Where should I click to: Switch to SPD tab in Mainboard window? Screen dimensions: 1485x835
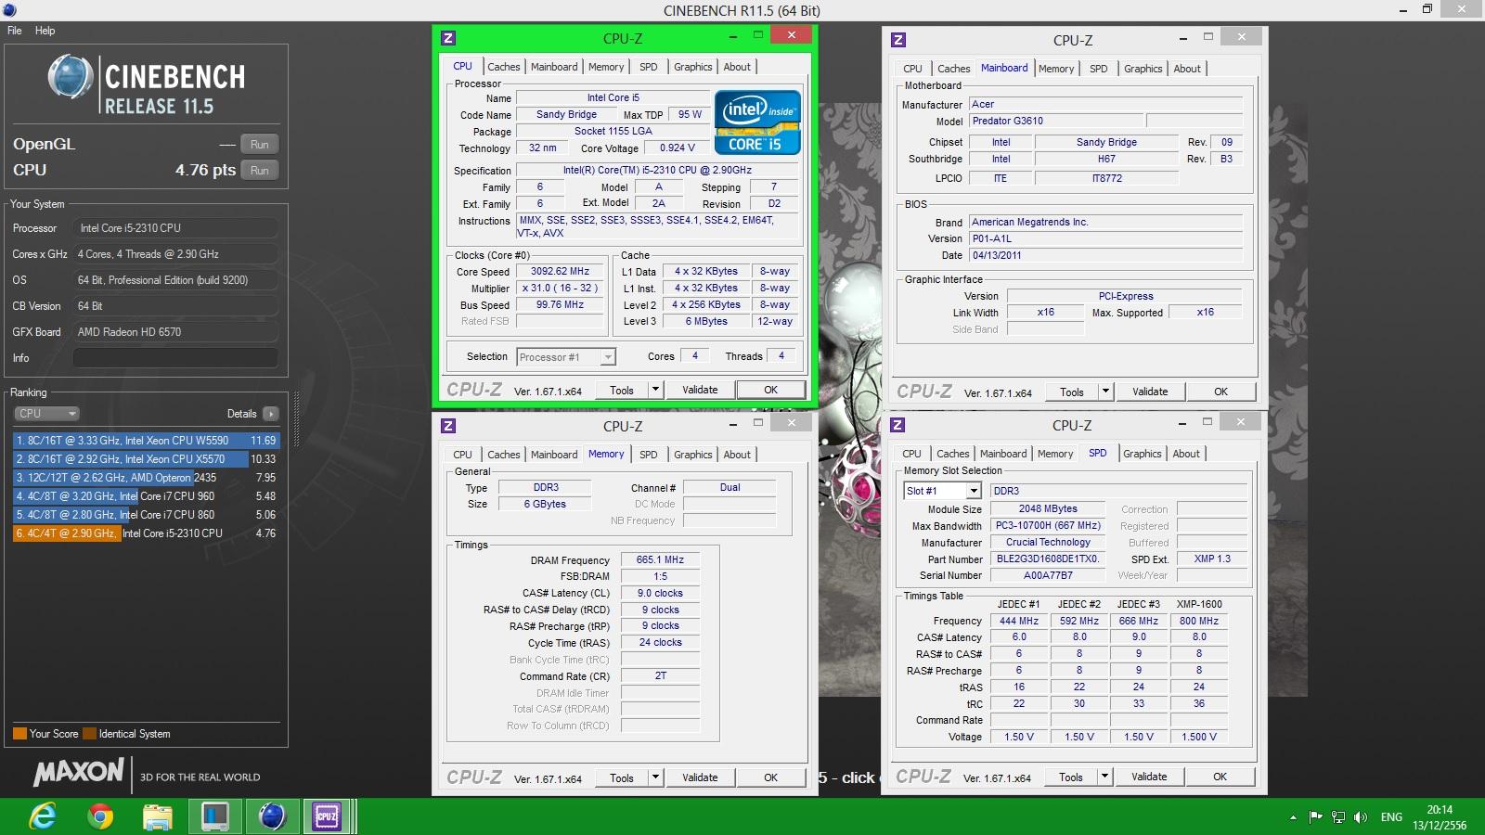1099,69
